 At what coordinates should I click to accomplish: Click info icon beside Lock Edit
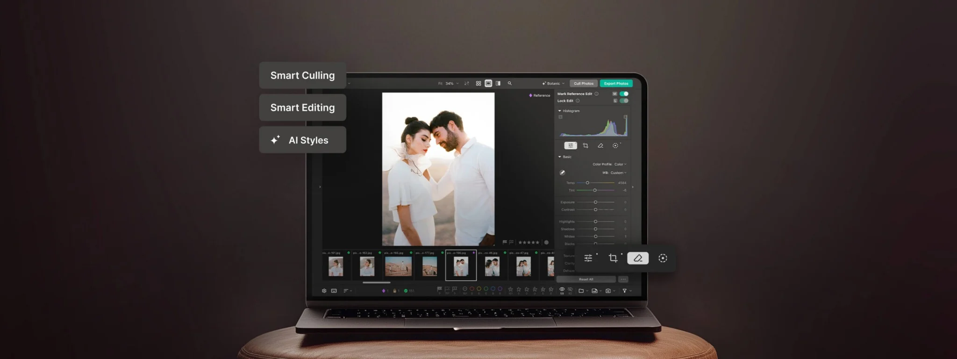tap(578, 101)
